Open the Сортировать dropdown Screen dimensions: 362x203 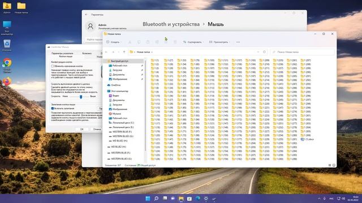(193, 42)
